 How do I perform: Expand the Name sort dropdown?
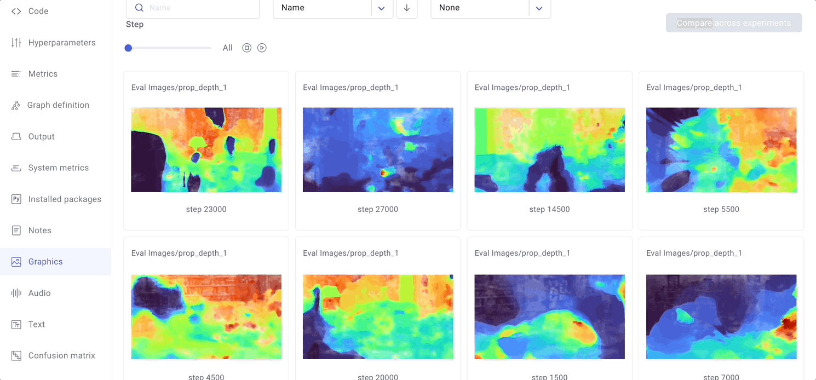click(322, 8)
